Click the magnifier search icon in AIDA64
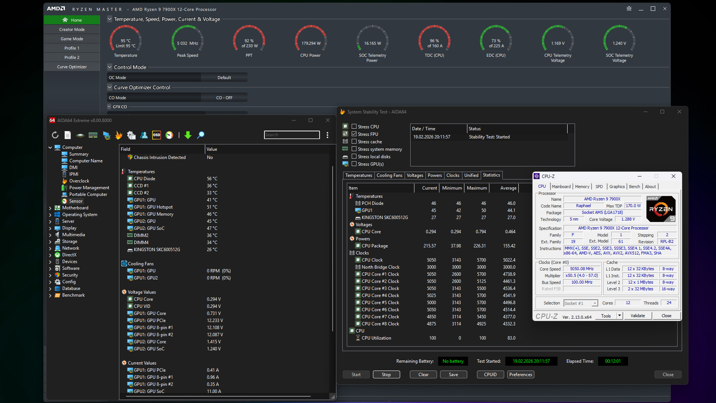Viewport: 716px width, 403px height. click(x=201, y=135)
